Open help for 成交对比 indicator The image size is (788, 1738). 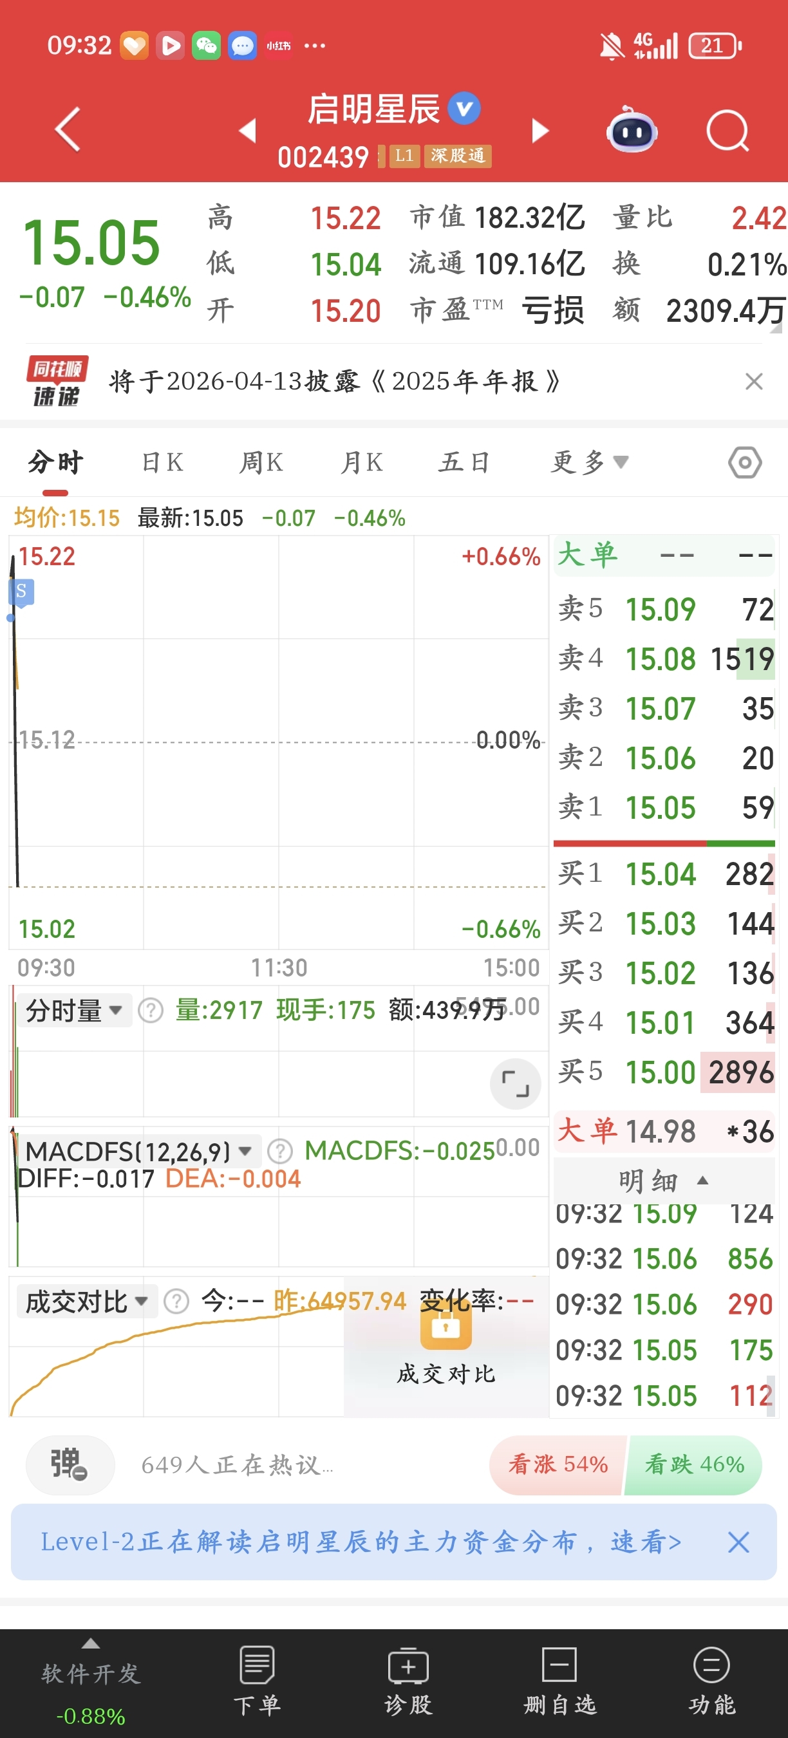[x=177, y=1301]
